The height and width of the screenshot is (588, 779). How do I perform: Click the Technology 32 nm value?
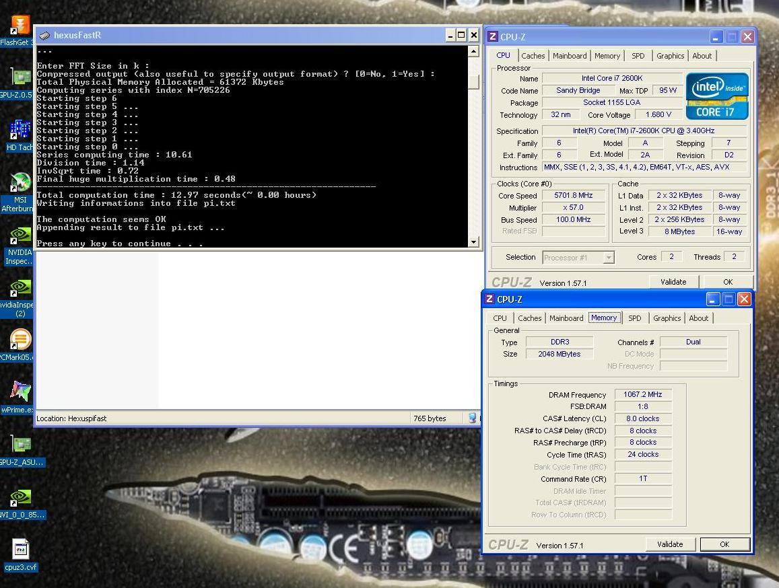click(x=560, y=115)
